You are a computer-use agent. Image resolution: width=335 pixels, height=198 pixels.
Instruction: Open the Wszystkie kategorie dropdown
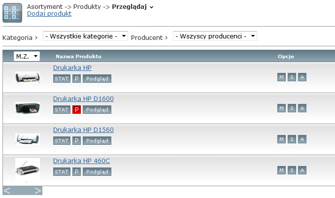point(85,36)
